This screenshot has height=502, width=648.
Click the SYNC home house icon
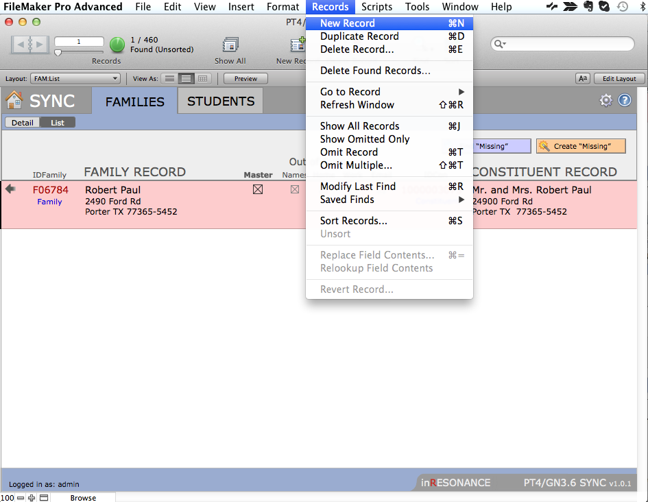(x=14, y=100)
